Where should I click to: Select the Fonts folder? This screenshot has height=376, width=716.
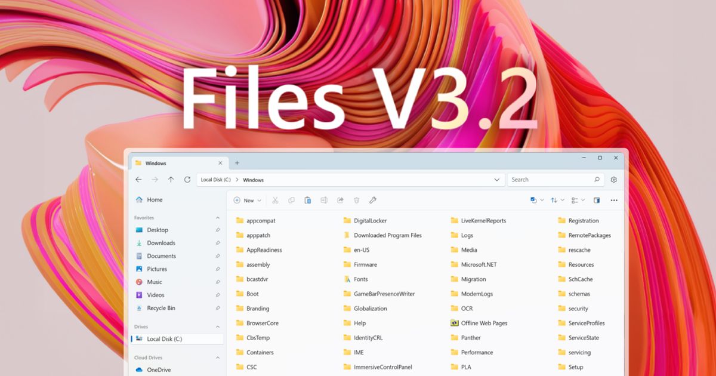pyautogui.click(x=356, y=279)
